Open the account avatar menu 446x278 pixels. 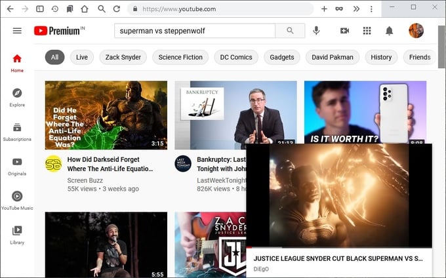point(416,31)
